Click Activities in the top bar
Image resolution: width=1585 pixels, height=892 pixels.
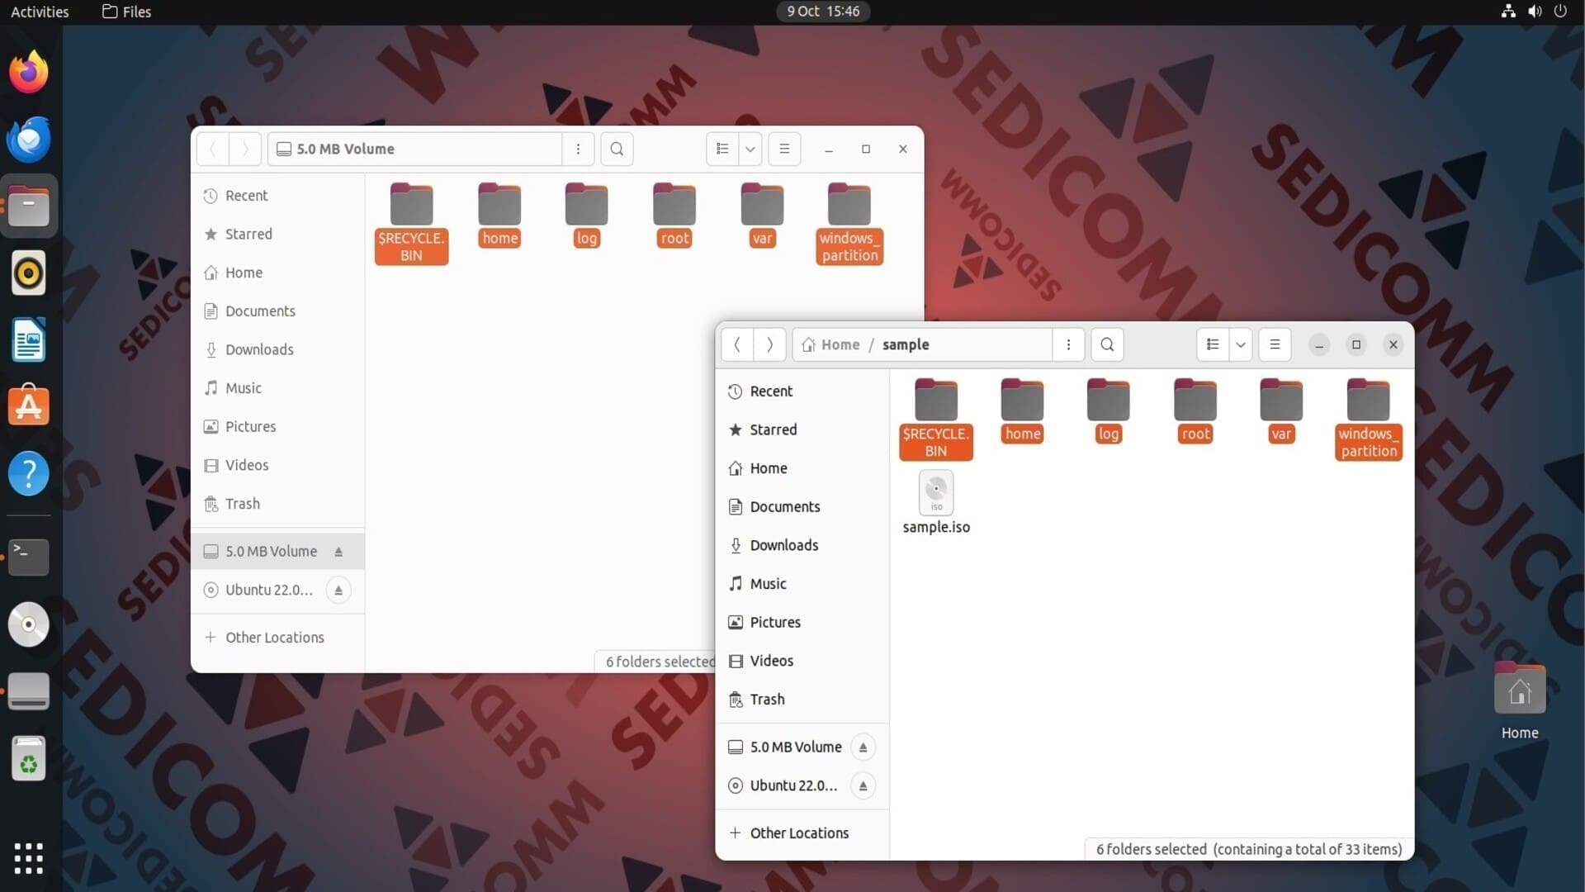40,12
